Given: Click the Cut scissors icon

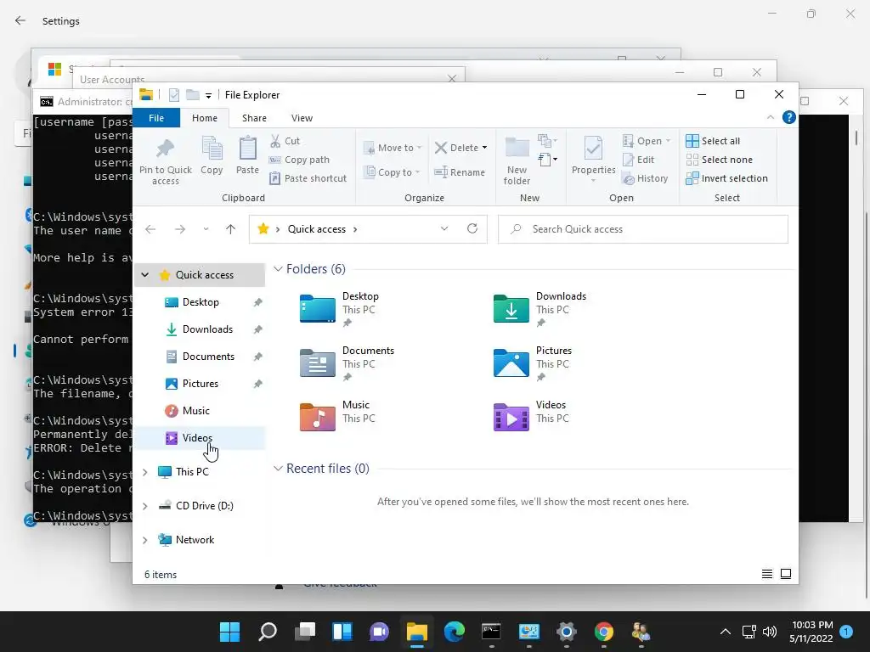Looking at the screenshot, I should click(x=275, y=141).
